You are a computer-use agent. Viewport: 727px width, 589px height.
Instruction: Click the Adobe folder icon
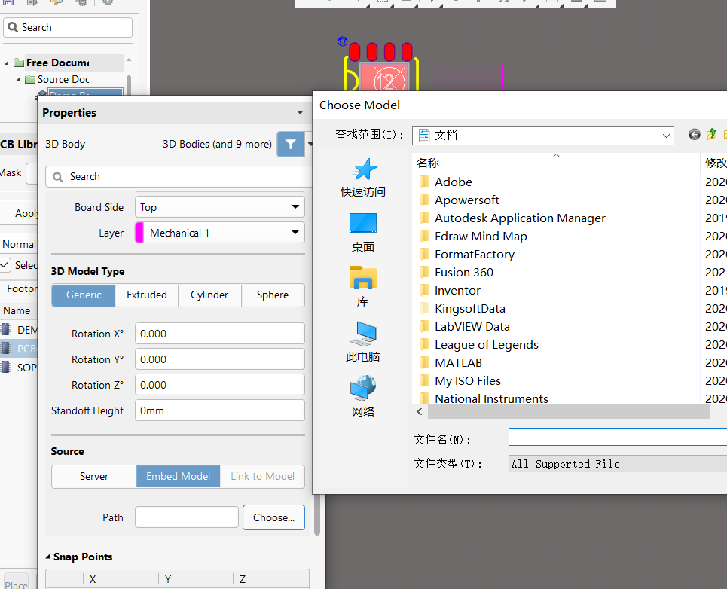coord(425,182)
